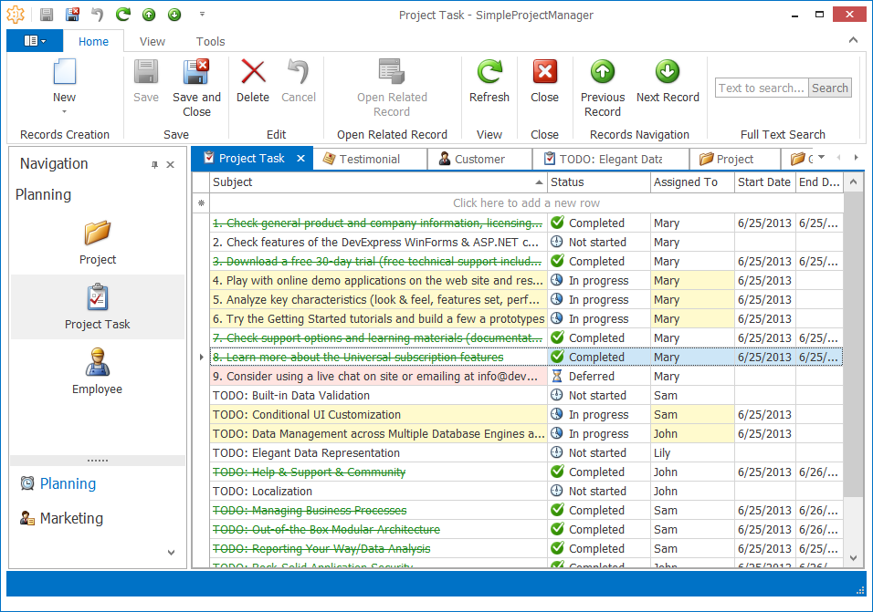Click quick access next record arrow
This screenshot has width=873, height=612.
pyautogui.click(x=174, y=15)
